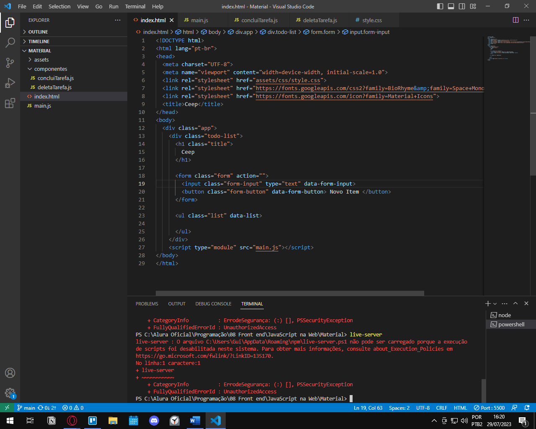Expand the OUTLINE section
Image resolution: width=536 pixels, height=429 pixels.
tap(74, 32)
